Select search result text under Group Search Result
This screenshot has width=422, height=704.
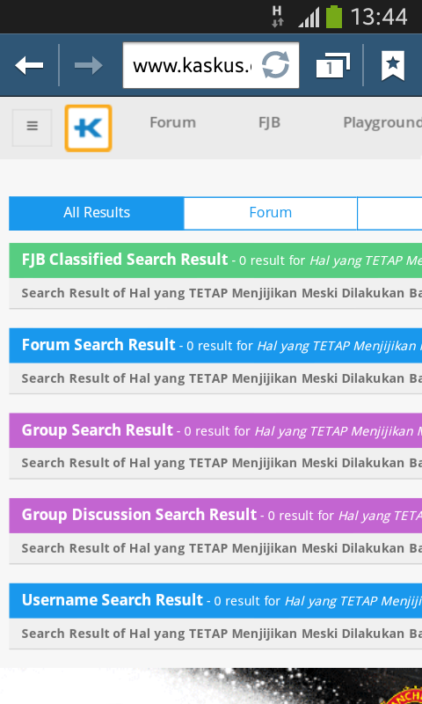pyautogui.click(x=222, y=464)
